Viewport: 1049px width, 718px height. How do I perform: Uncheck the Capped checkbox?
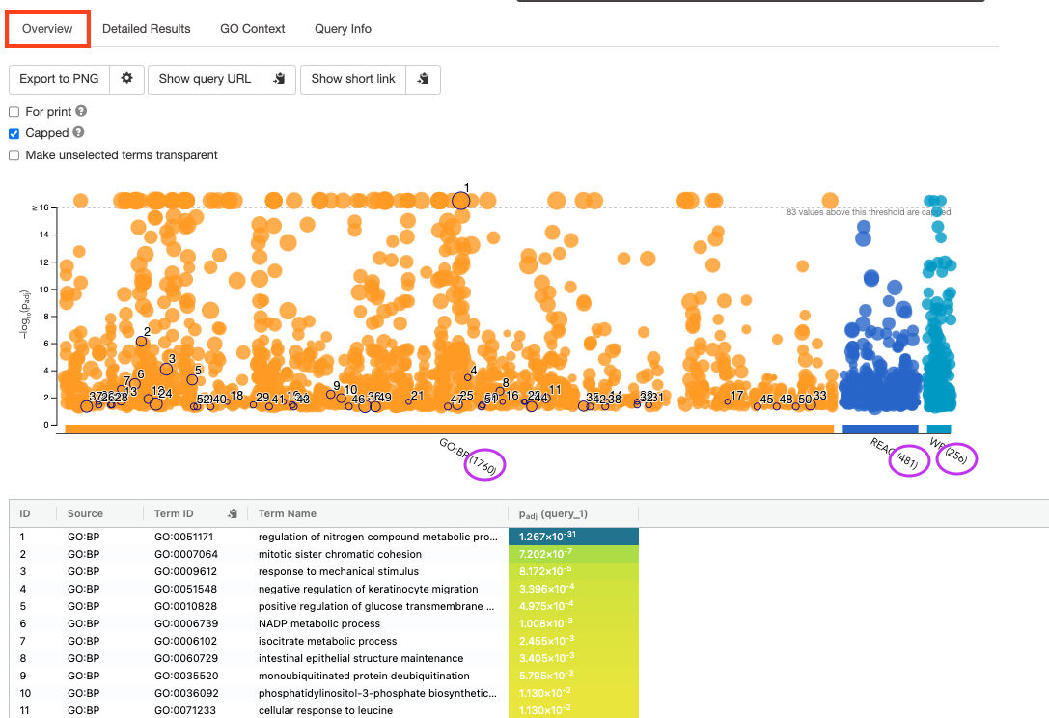14,133
